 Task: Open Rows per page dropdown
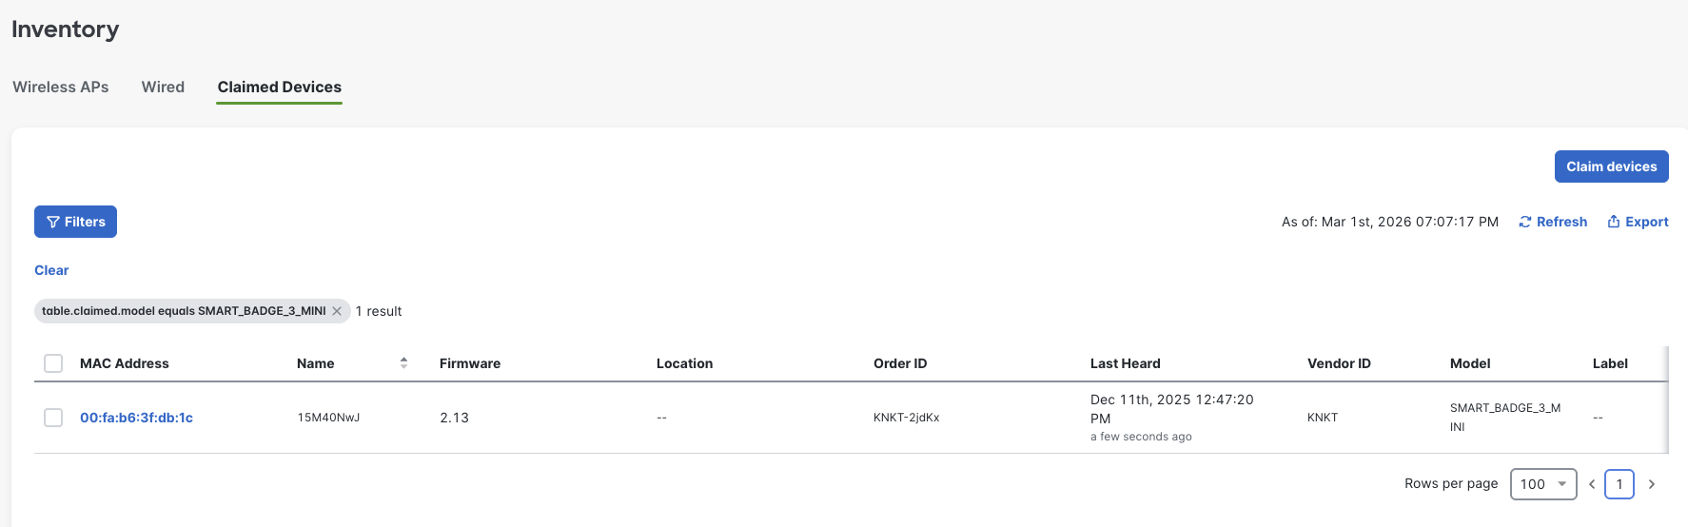click(1542, 484)
